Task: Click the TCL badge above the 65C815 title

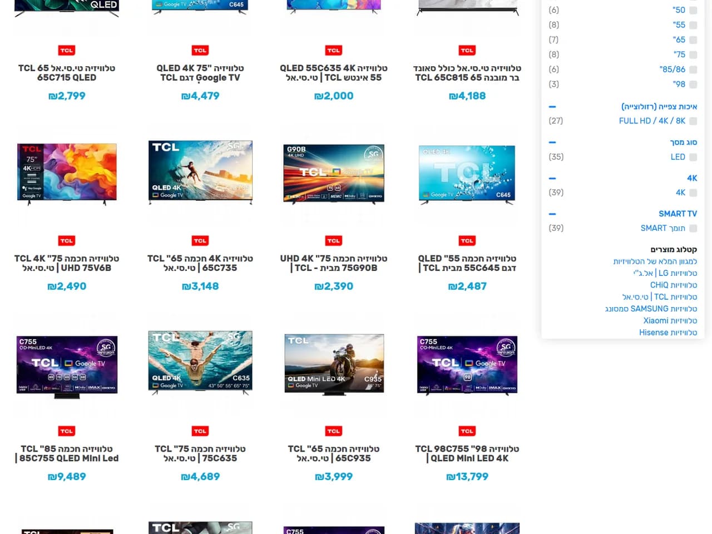Action: (467, 51)
